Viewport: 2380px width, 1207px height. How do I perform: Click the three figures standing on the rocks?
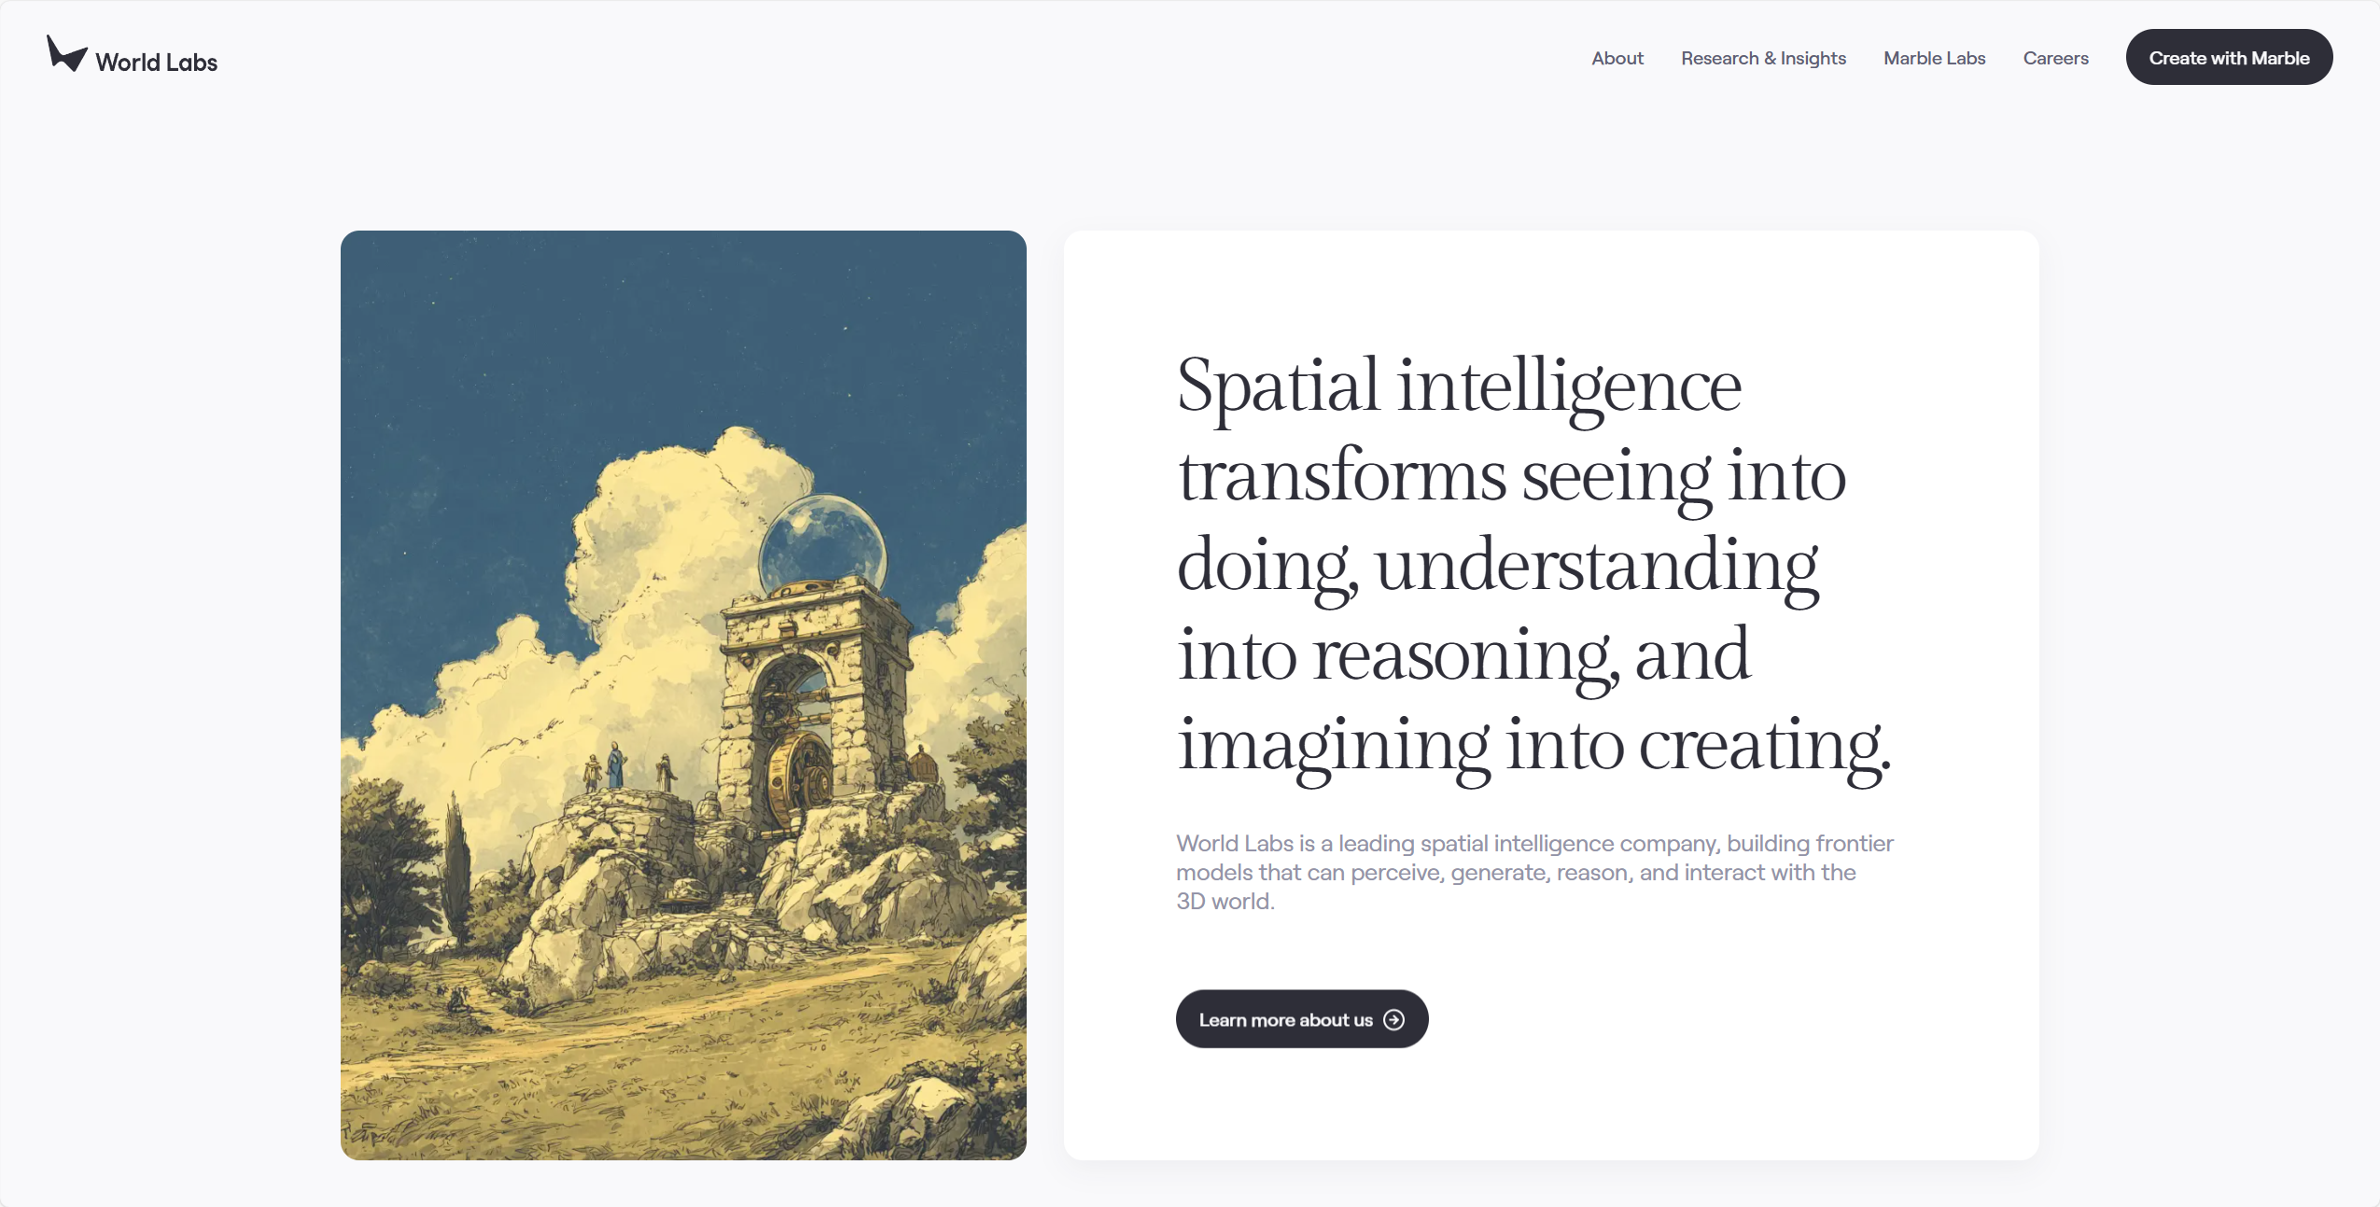tap(629, 768)
